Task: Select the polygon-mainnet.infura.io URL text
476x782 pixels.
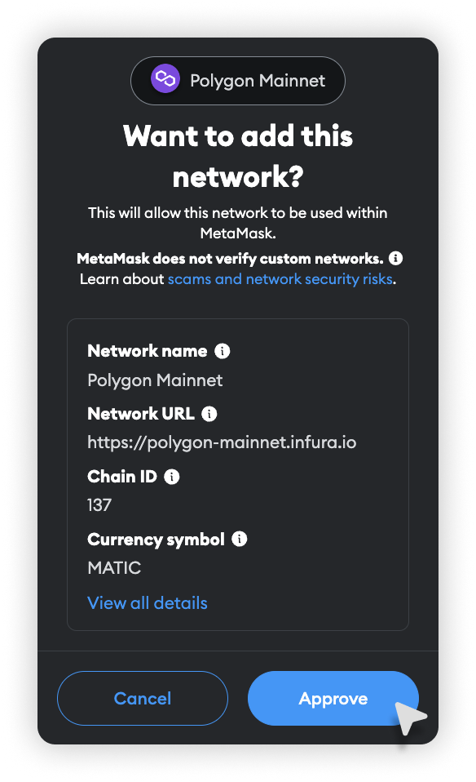Action: click(x=222, y=442)
